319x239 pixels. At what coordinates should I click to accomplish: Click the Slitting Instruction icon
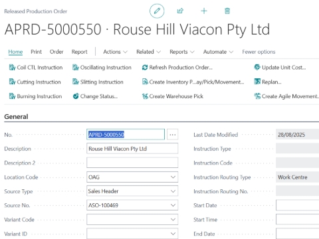[76, 82]
